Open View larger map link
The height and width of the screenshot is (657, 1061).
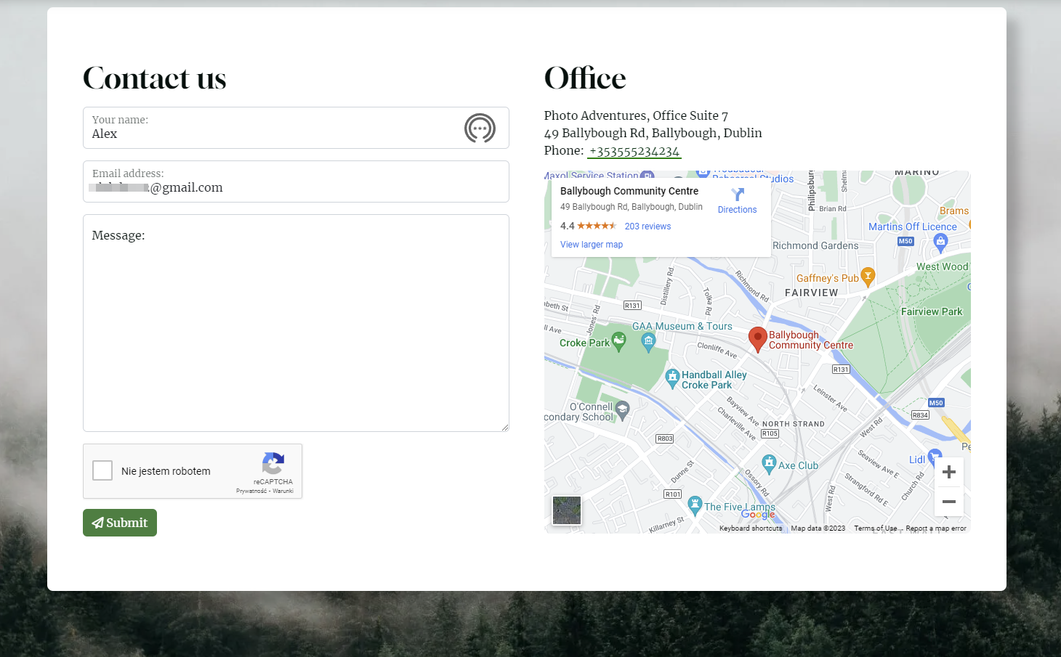point(592,245)
